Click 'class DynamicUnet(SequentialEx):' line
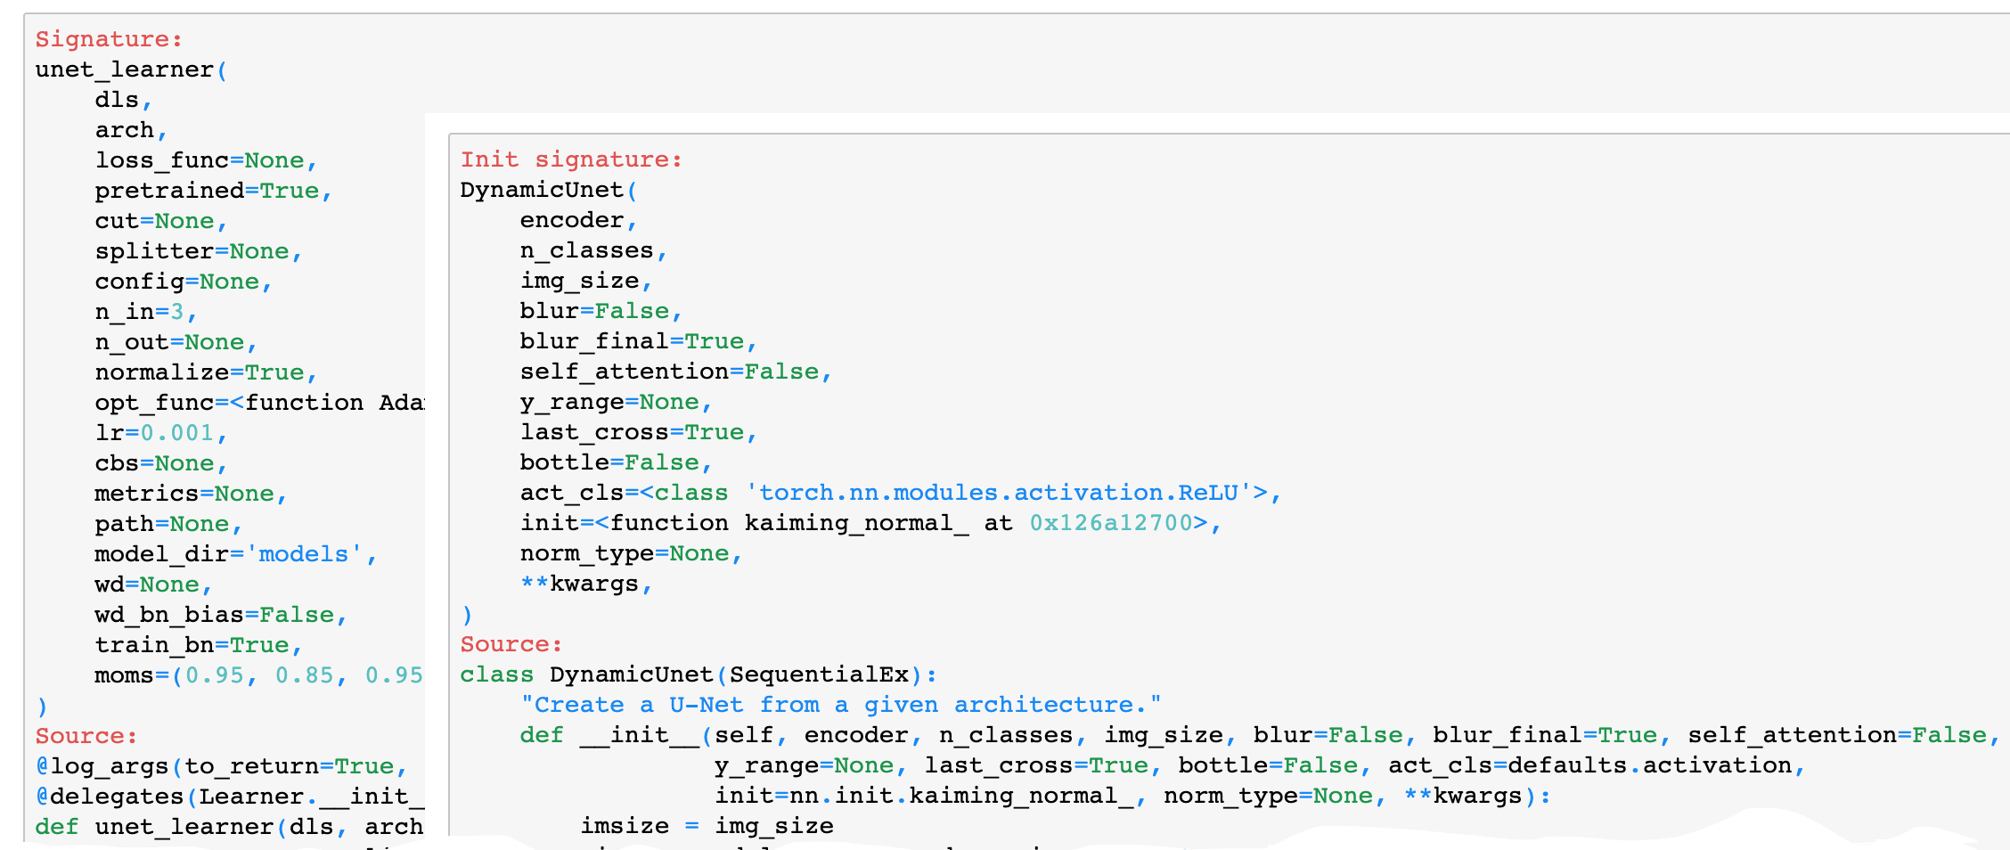 699,674
